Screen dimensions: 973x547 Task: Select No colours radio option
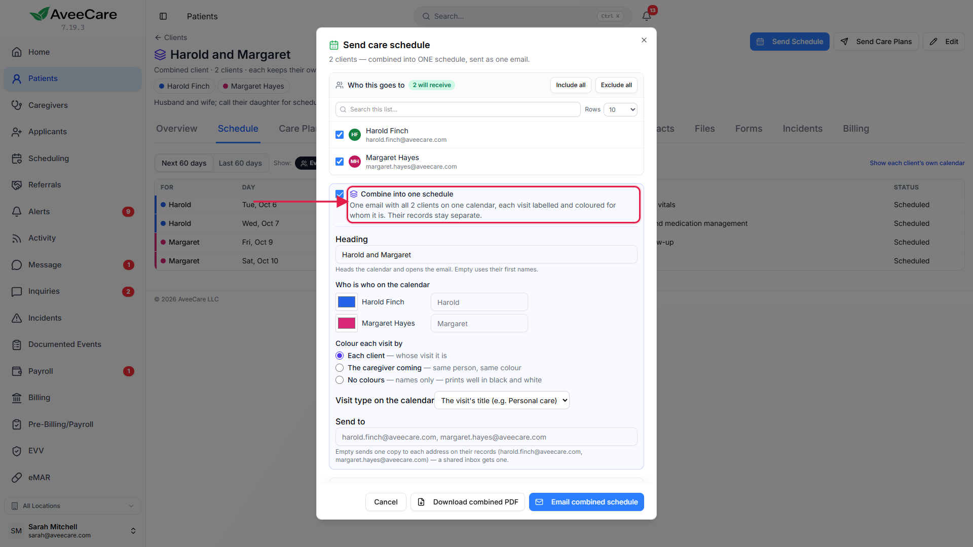pyautogui.click(x=340, y=380)
